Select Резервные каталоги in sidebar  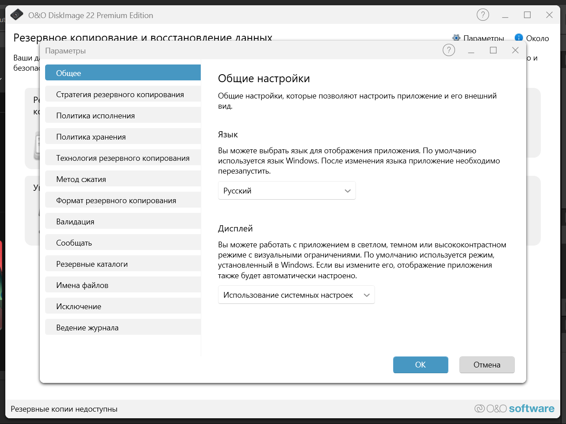[x=123, y=264]
